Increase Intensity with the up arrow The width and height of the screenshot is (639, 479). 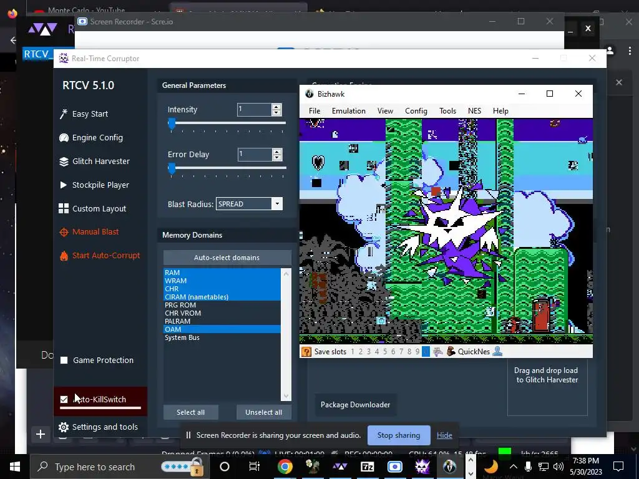click(x=276, y=107)
